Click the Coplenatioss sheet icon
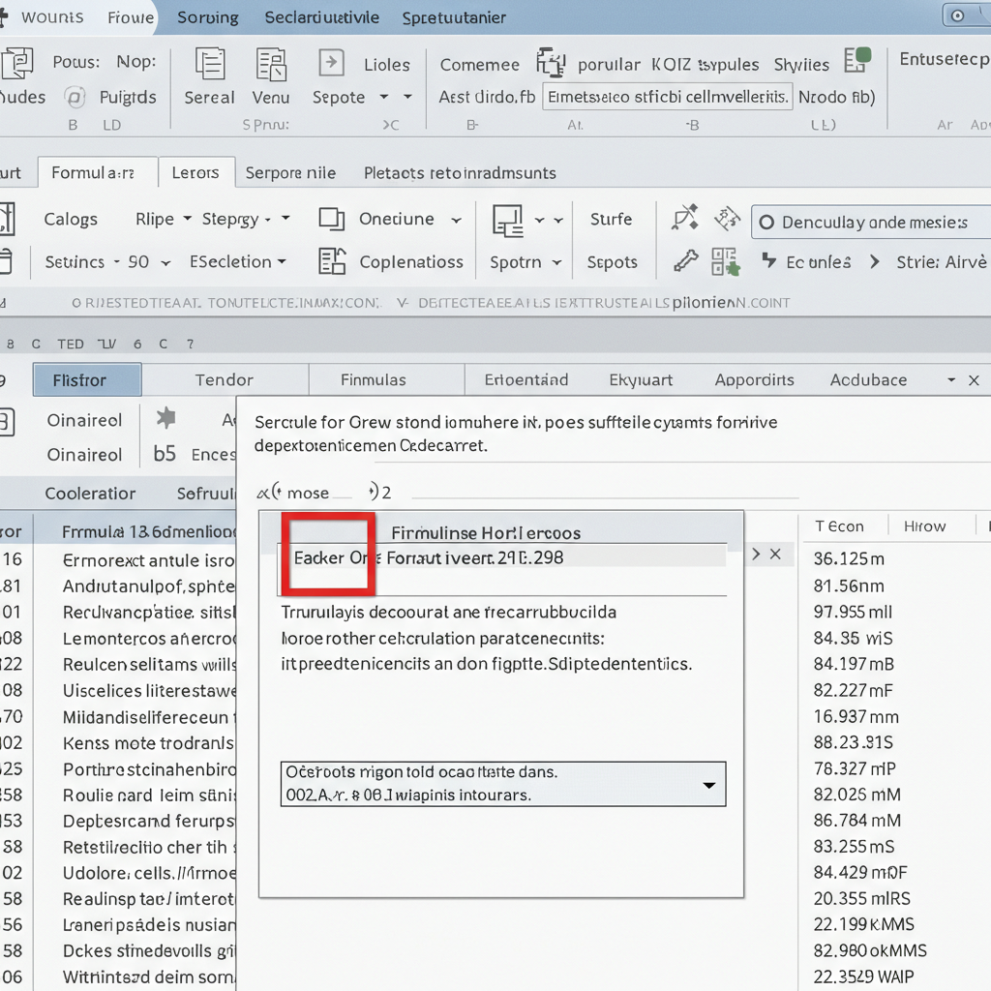The image size is (991, 991). tap(333, 261)
